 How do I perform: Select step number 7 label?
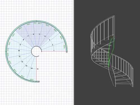(28, 36)
